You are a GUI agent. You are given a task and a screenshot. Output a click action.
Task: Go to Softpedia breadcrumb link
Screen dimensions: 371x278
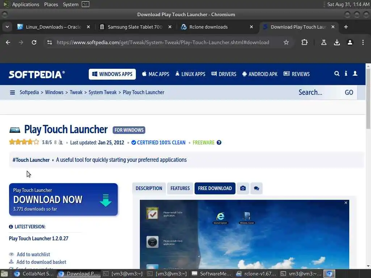(x=29, y=92)
